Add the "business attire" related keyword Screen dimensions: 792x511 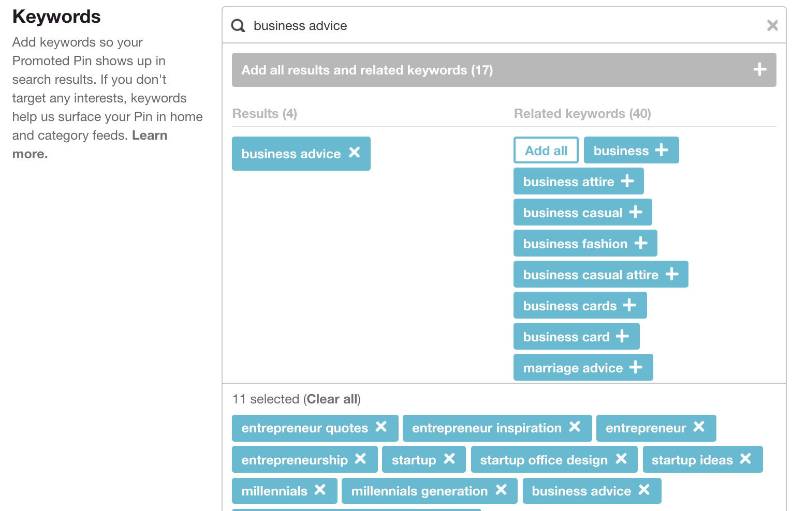[627, 182]
